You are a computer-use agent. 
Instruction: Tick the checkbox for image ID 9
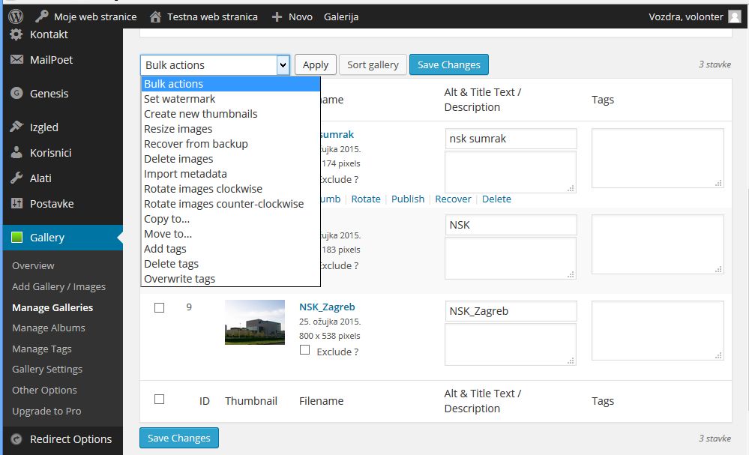(160, 307)
